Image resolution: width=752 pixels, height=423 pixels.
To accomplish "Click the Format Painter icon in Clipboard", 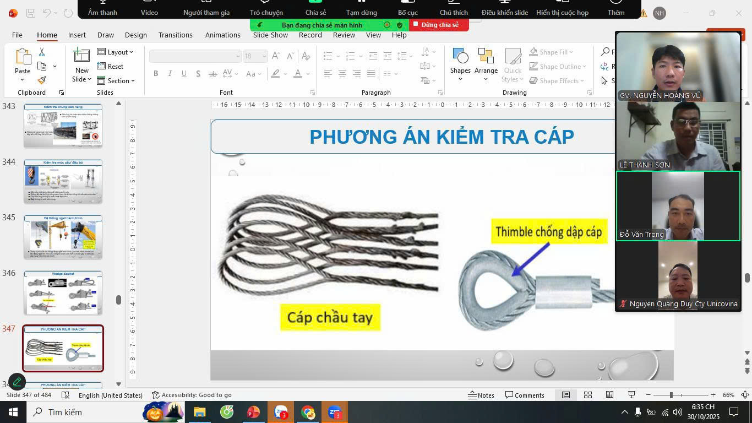I will pos(42,80).
